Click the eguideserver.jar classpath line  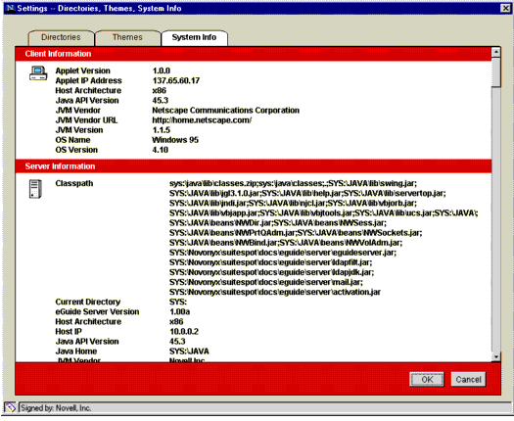pos(283,253)
